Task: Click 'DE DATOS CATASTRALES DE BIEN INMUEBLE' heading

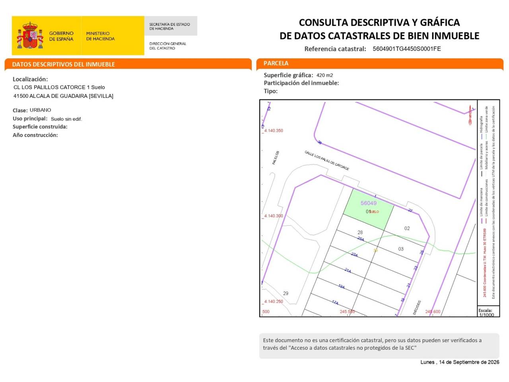Action: click(379, 36)
